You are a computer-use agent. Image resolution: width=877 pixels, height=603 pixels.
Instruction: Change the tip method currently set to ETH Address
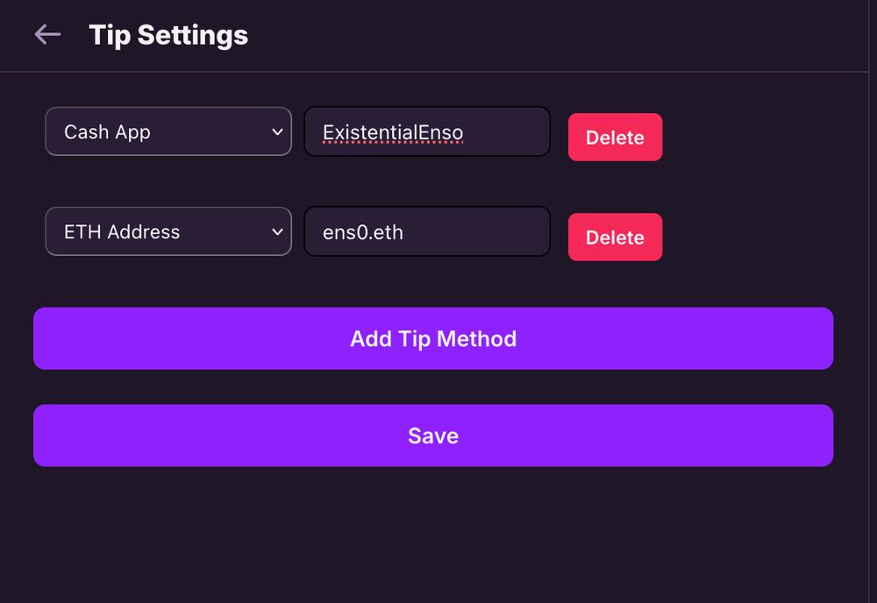(x=168, y=231)
